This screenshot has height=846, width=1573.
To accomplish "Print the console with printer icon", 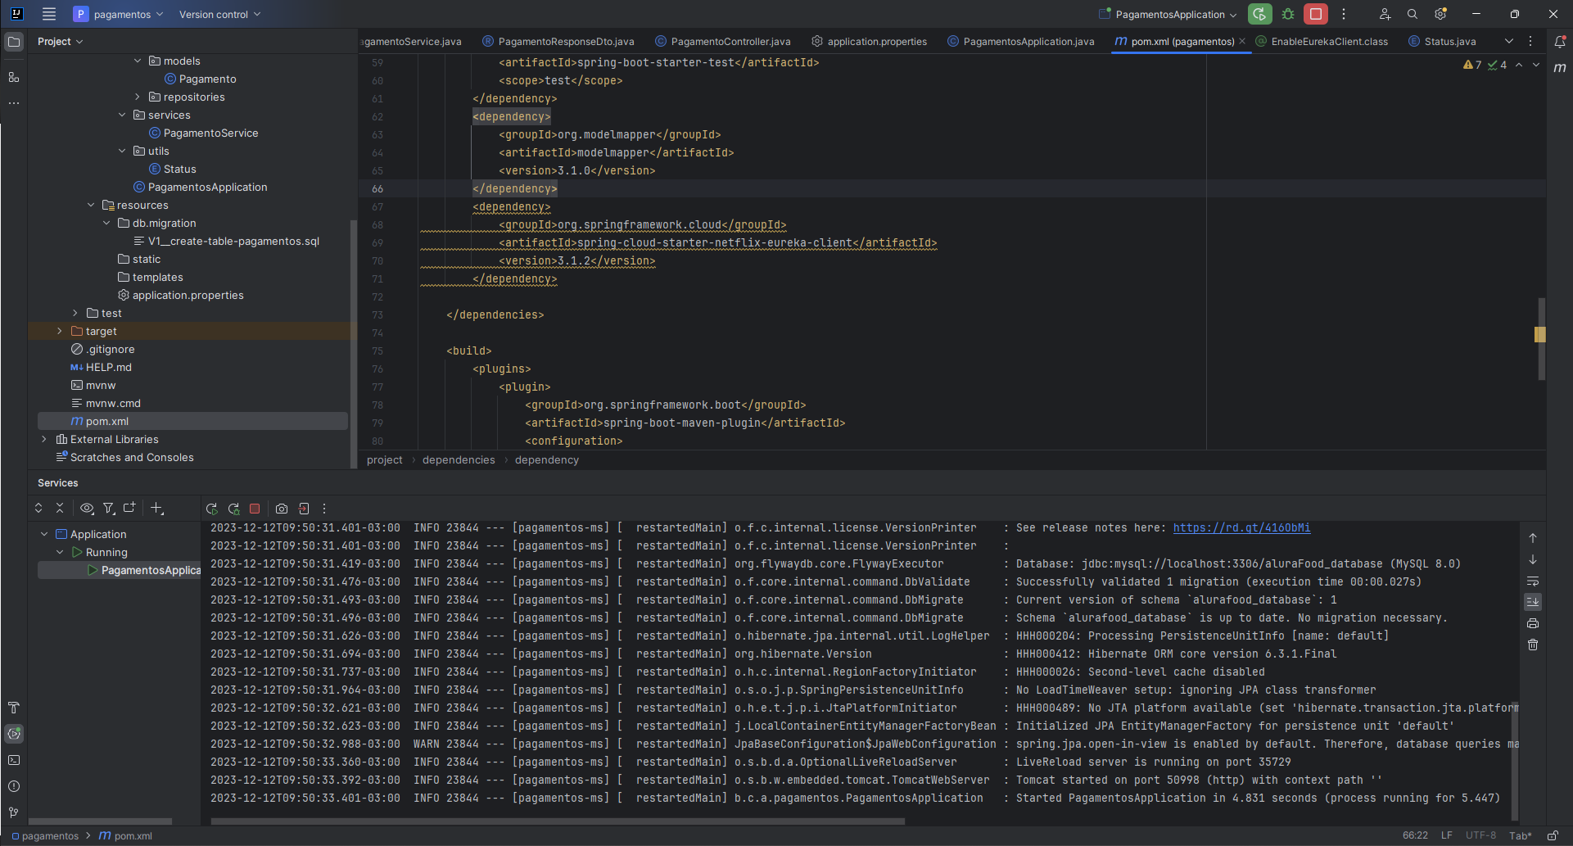I will coord(1533,624).
